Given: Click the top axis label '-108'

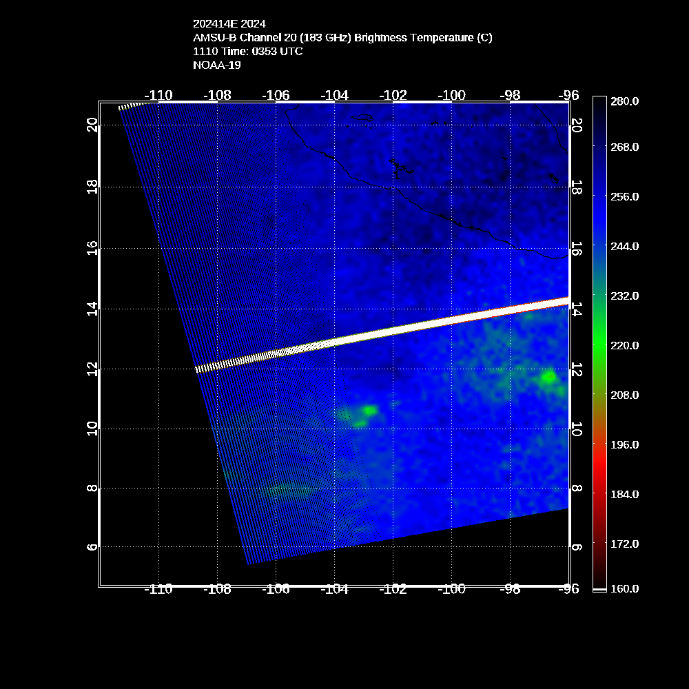Looking at the screenshot, I should tap(217, 95).
